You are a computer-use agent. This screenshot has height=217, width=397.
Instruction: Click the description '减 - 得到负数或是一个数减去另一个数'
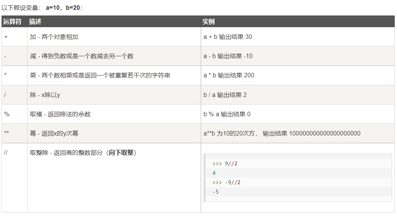[81, 56]
